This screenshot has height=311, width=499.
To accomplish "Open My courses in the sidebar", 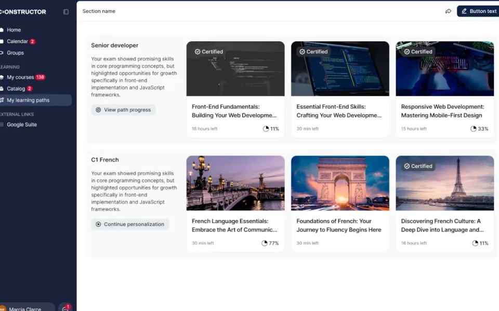I will pos(20,77).
